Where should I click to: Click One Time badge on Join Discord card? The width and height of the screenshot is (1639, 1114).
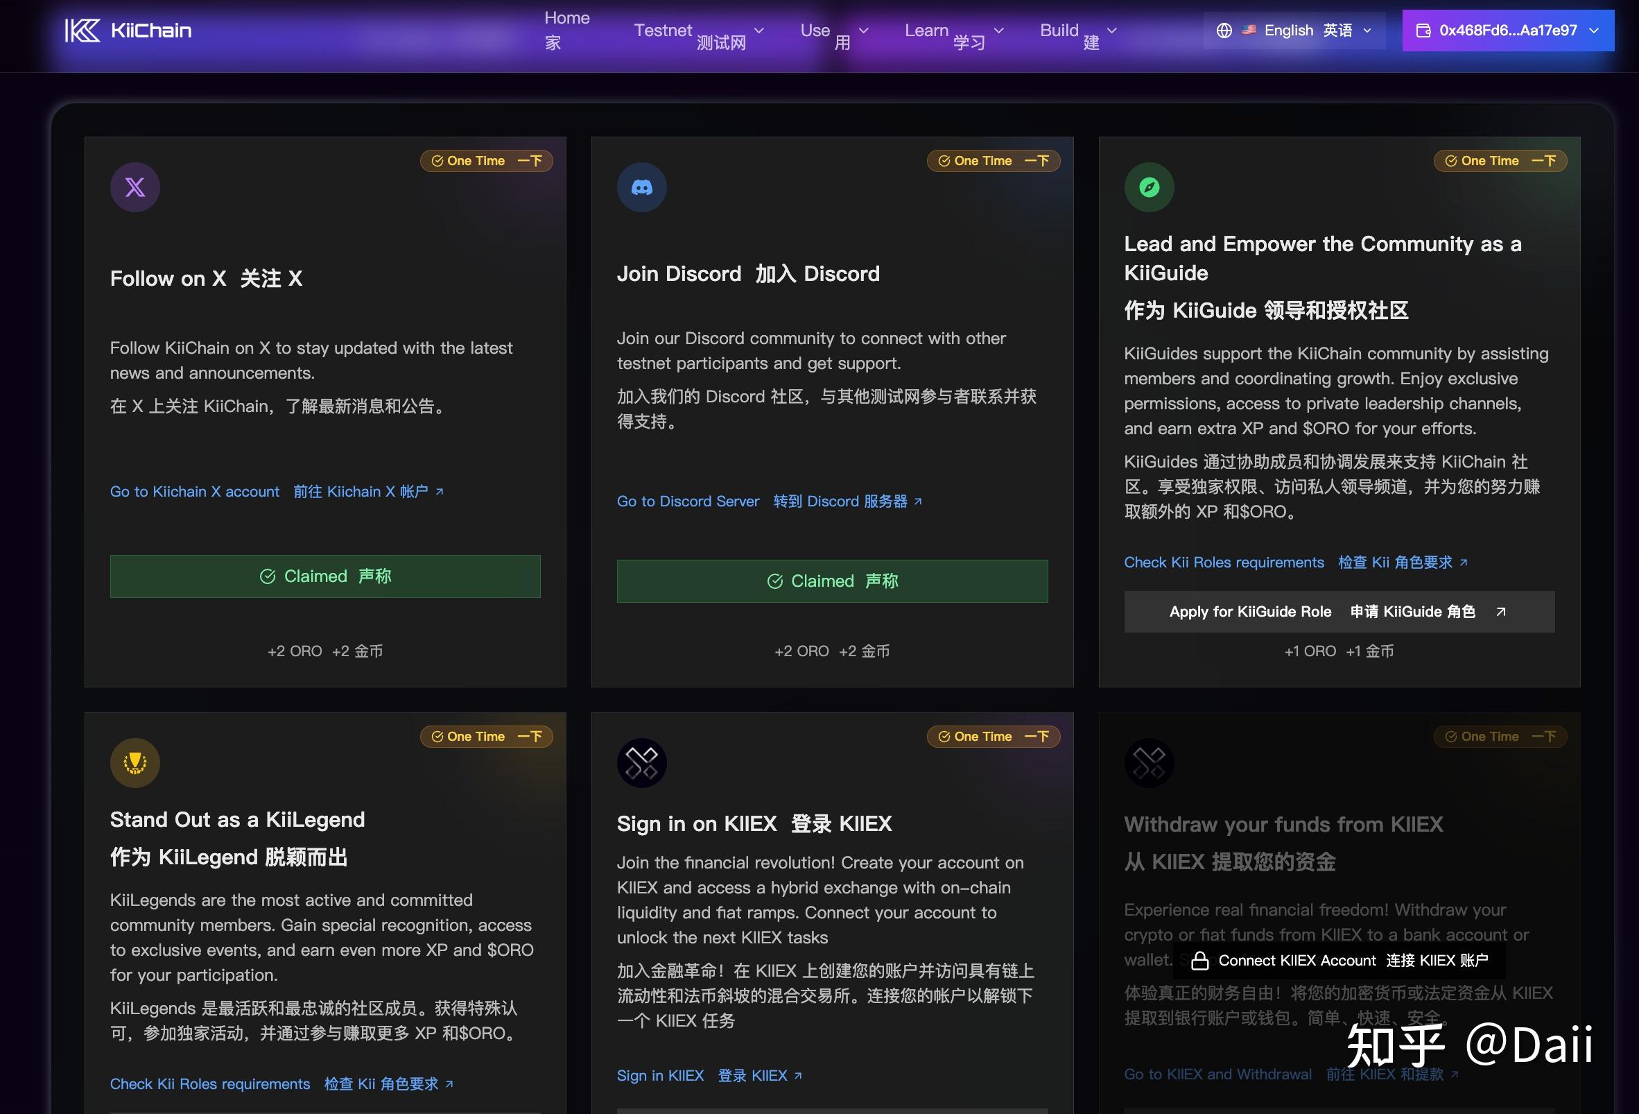(994, 161)
